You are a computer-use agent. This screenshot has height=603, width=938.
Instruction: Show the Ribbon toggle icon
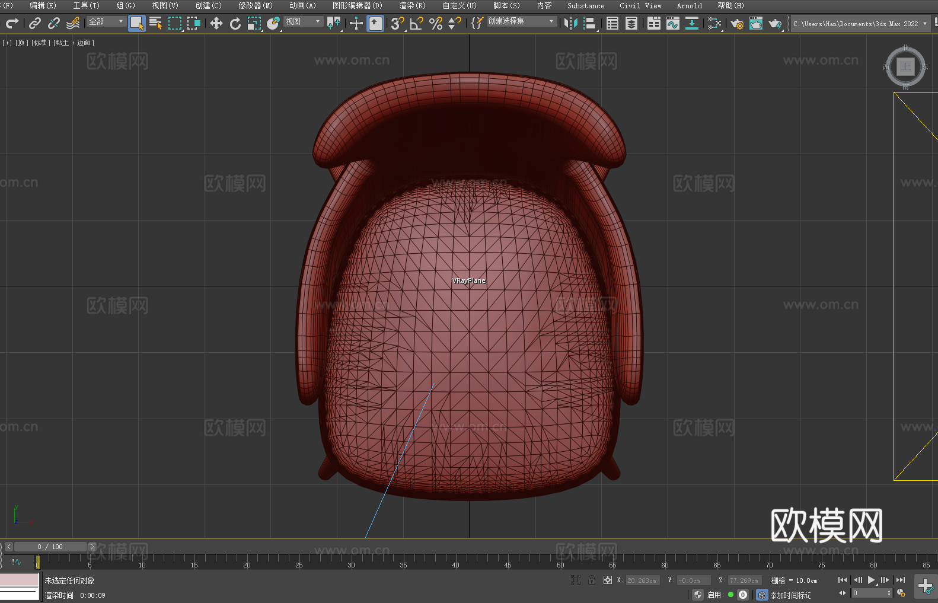[654, 23]
